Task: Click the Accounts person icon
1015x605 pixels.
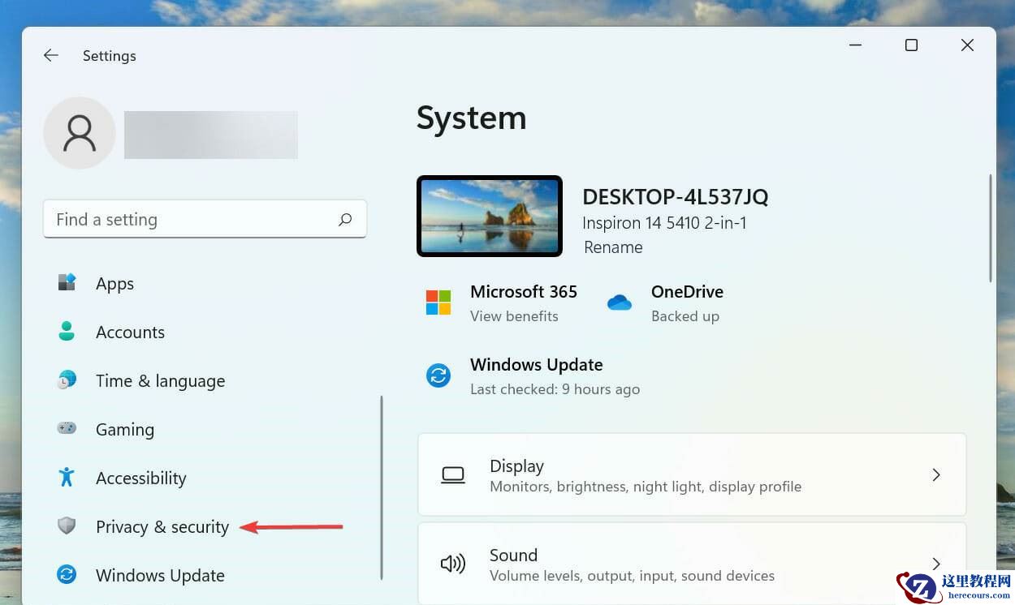Action: pos(67,332)
